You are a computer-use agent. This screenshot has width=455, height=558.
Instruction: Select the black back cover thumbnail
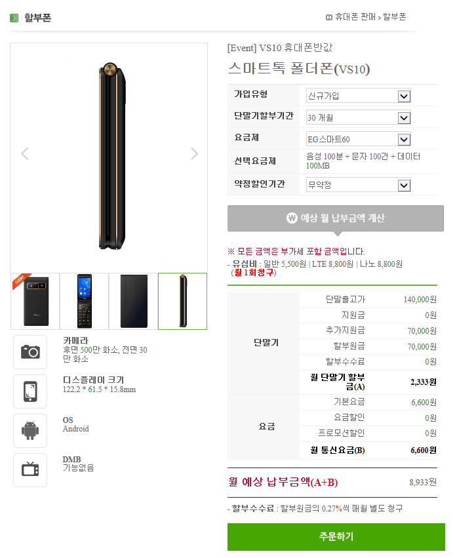coord(133,301)
